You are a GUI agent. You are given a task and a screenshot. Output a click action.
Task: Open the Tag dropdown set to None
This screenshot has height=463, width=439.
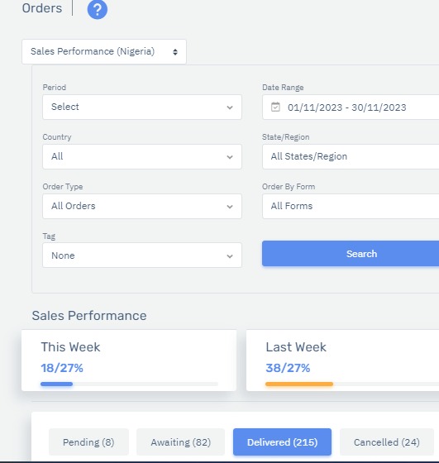(142, 255)
